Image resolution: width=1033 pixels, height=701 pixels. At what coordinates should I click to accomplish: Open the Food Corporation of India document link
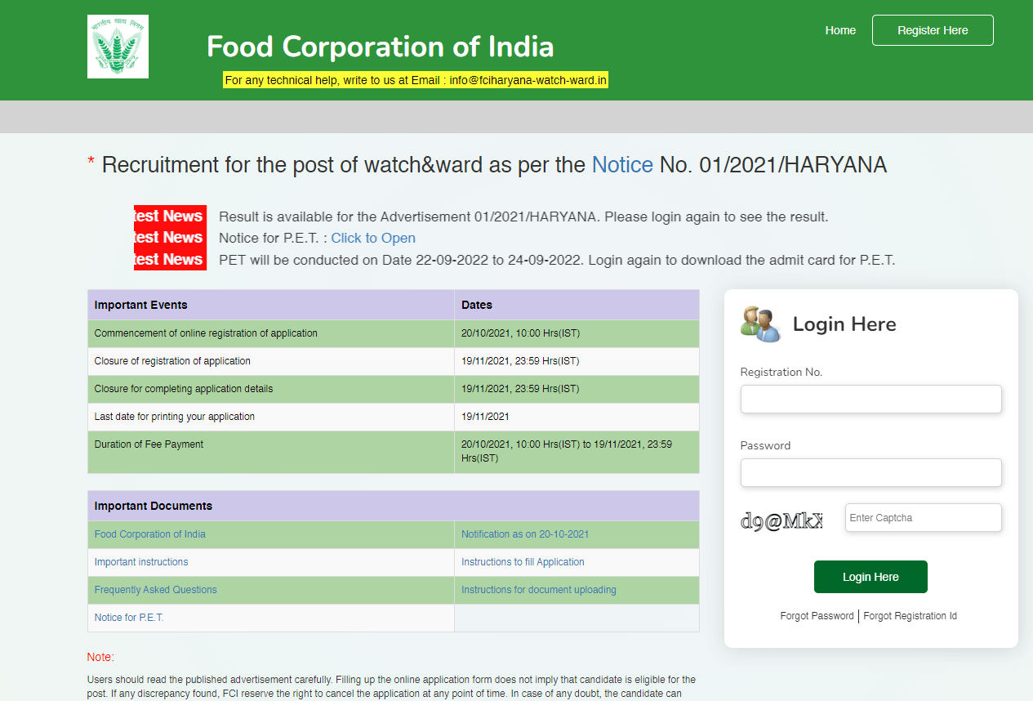pos(150,534)
